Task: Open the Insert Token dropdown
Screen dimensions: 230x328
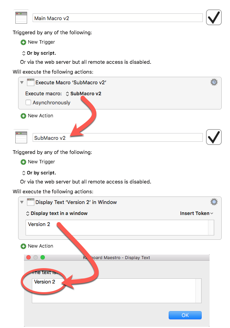Action: pyautogui.click(x=197, y=213)
